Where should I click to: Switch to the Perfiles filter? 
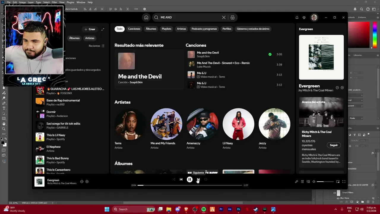(227, 29)
